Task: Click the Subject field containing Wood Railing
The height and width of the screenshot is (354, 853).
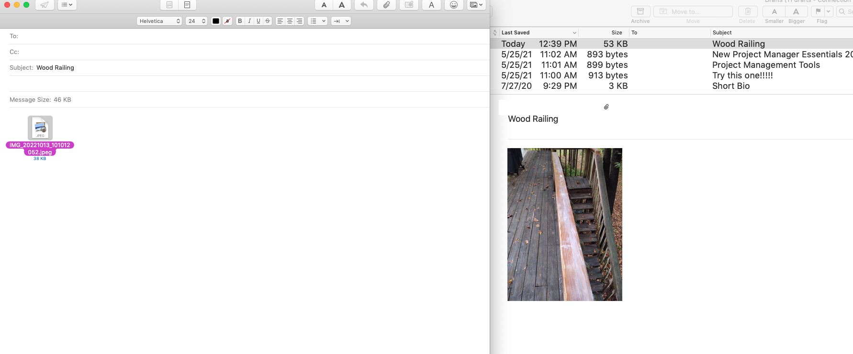Action: point(262,68)
